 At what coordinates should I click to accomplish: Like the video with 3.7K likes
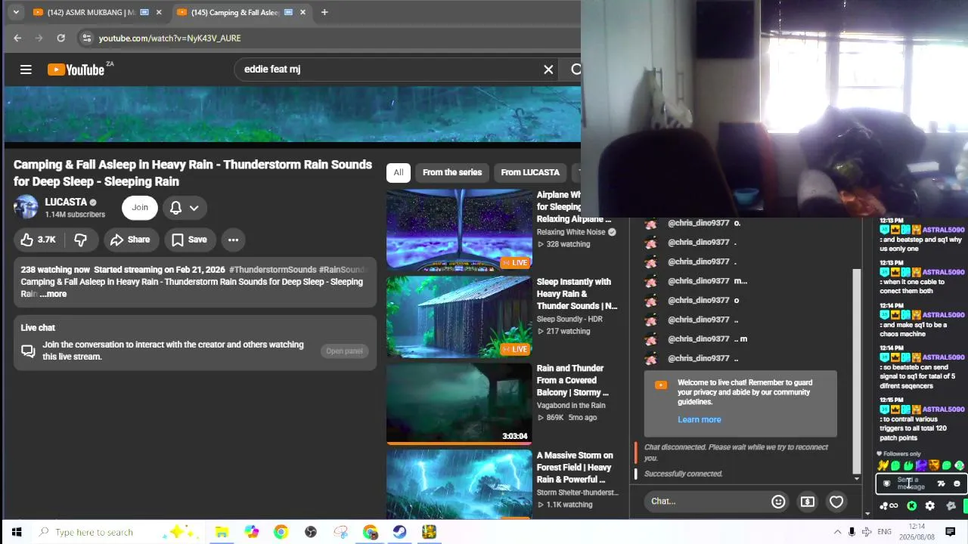tap(39, 240)
